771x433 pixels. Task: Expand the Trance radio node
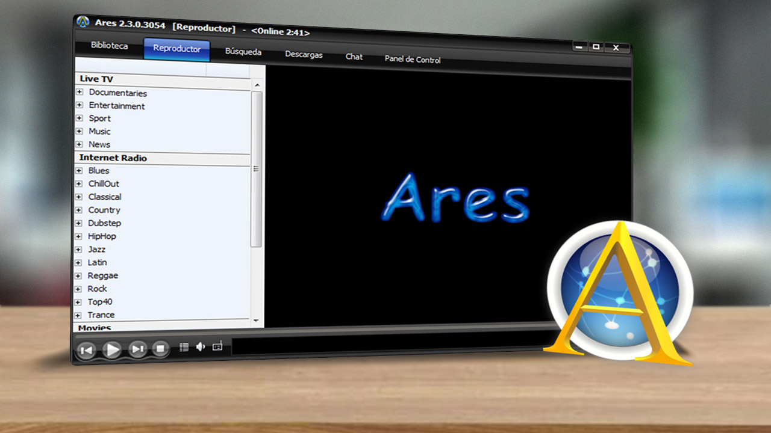pos(78,315)
